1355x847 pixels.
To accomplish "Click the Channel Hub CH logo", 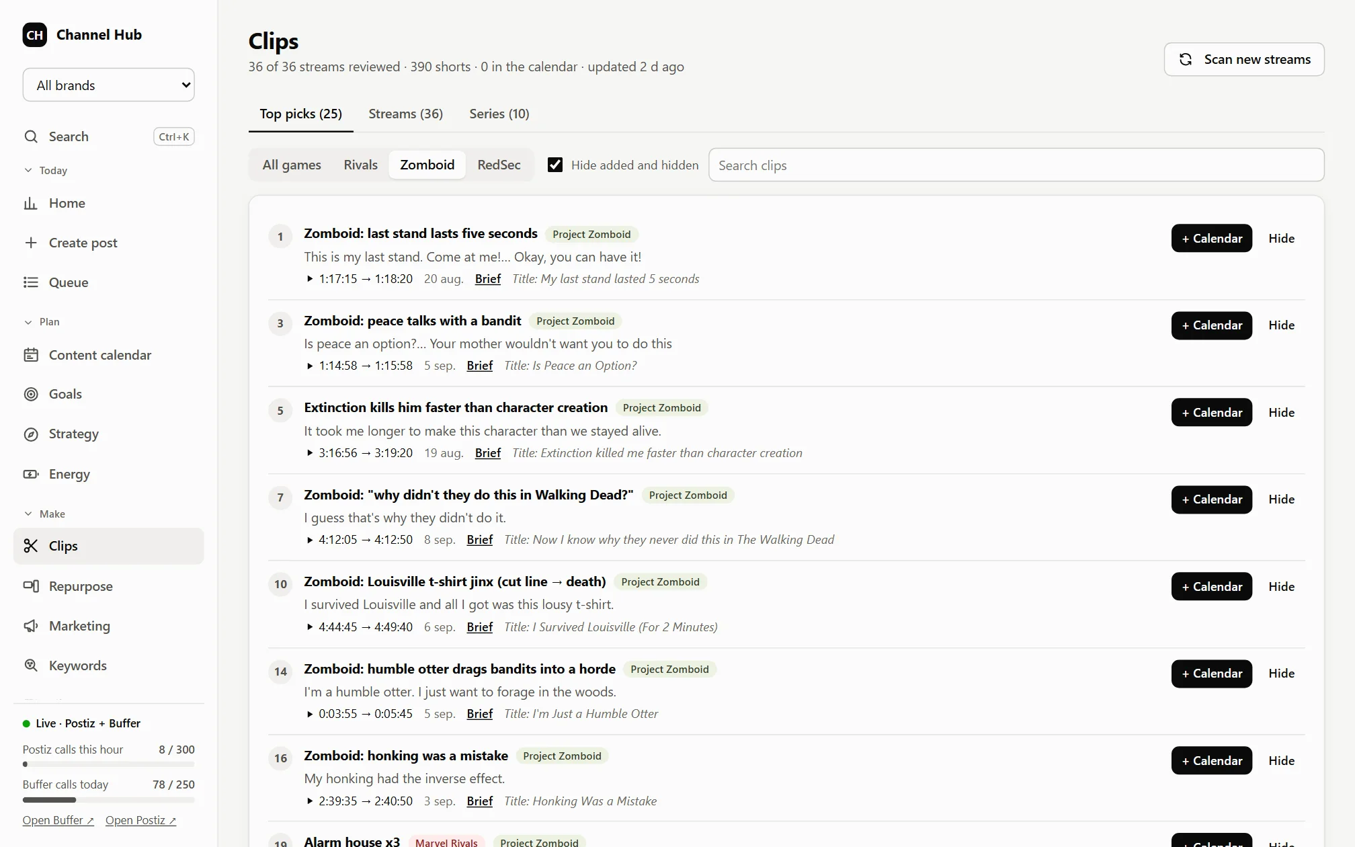I will point(35,35).
